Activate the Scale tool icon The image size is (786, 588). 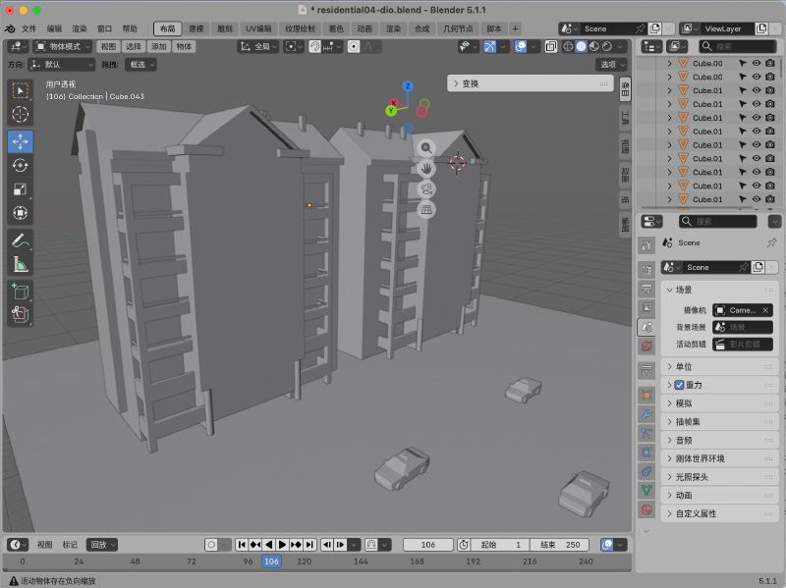[x=20, y=189]
